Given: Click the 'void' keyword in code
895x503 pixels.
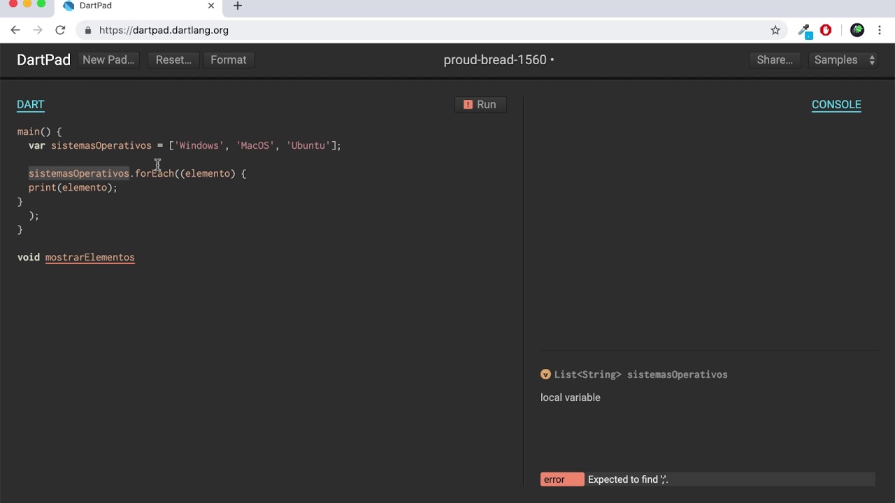Looking at the screenshot, I should (x=29, y=257).
